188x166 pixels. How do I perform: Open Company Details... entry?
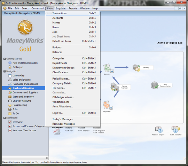[73, 83]
